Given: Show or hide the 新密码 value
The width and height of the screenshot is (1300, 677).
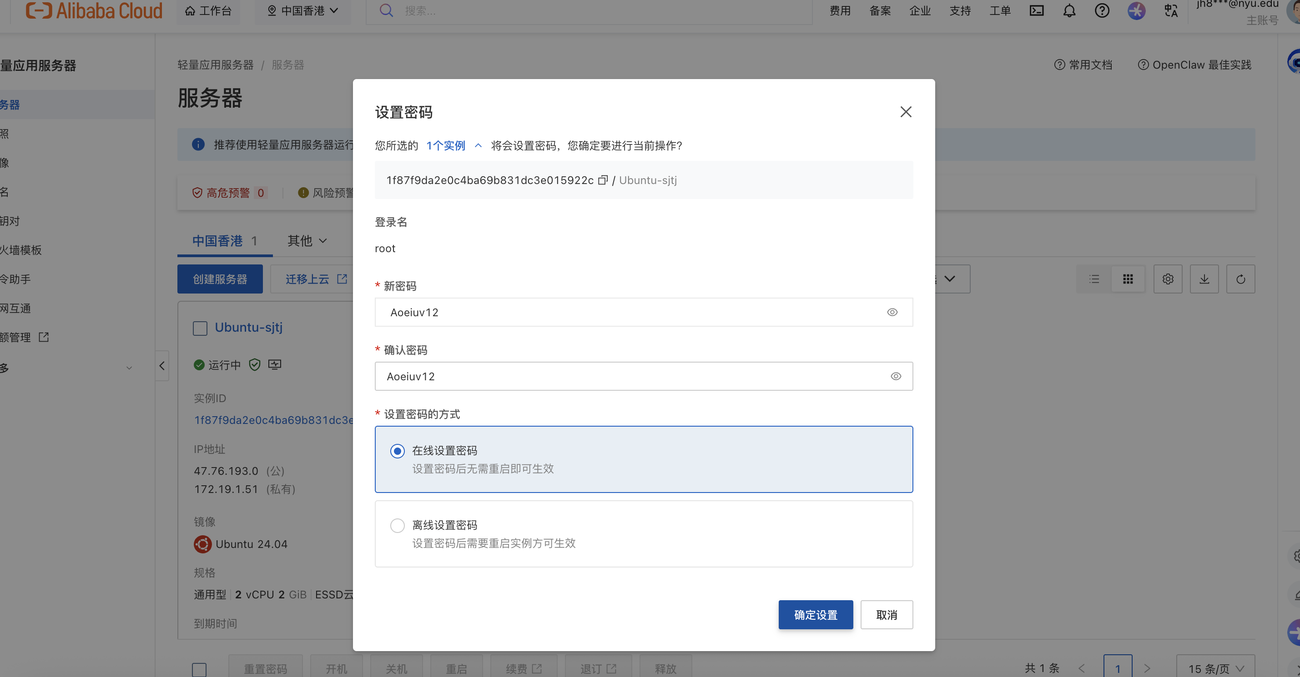Looking at the screenshot, I should point(892,312).
